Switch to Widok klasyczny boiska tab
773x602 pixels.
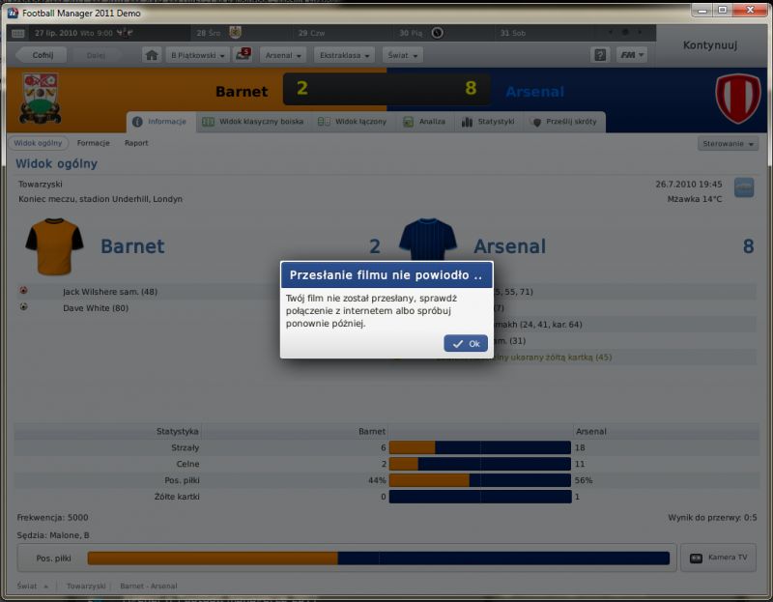254,122
